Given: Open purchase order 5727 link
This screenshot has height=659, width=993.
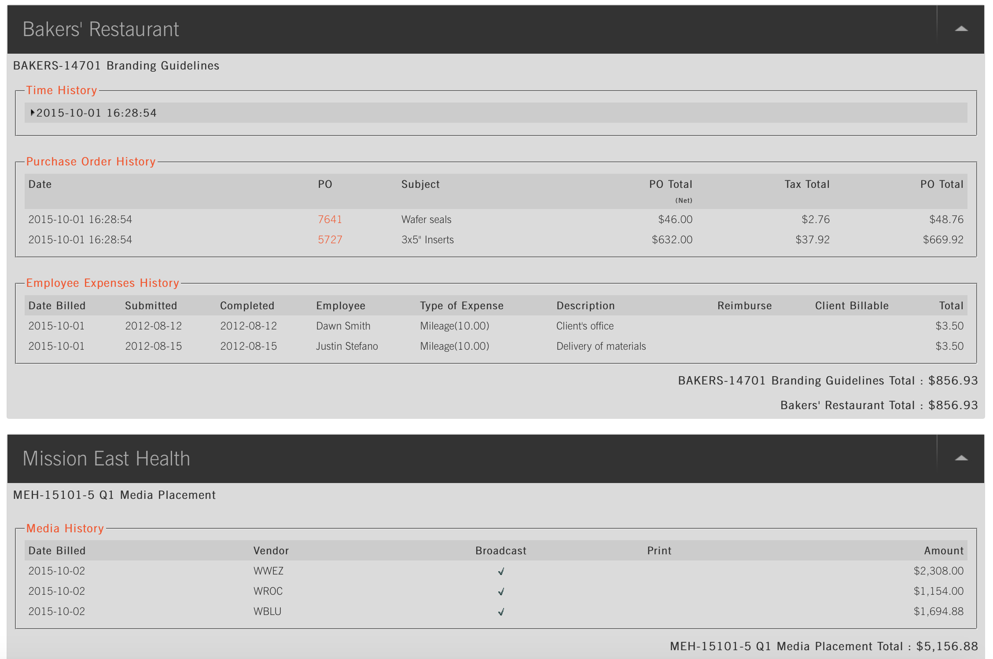Looking at the screenshot, I should tap(330, 240).
